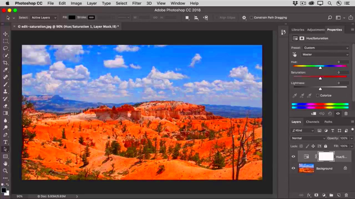Hide the Hue/Saturation layer eye icon

tap(293, 157)
